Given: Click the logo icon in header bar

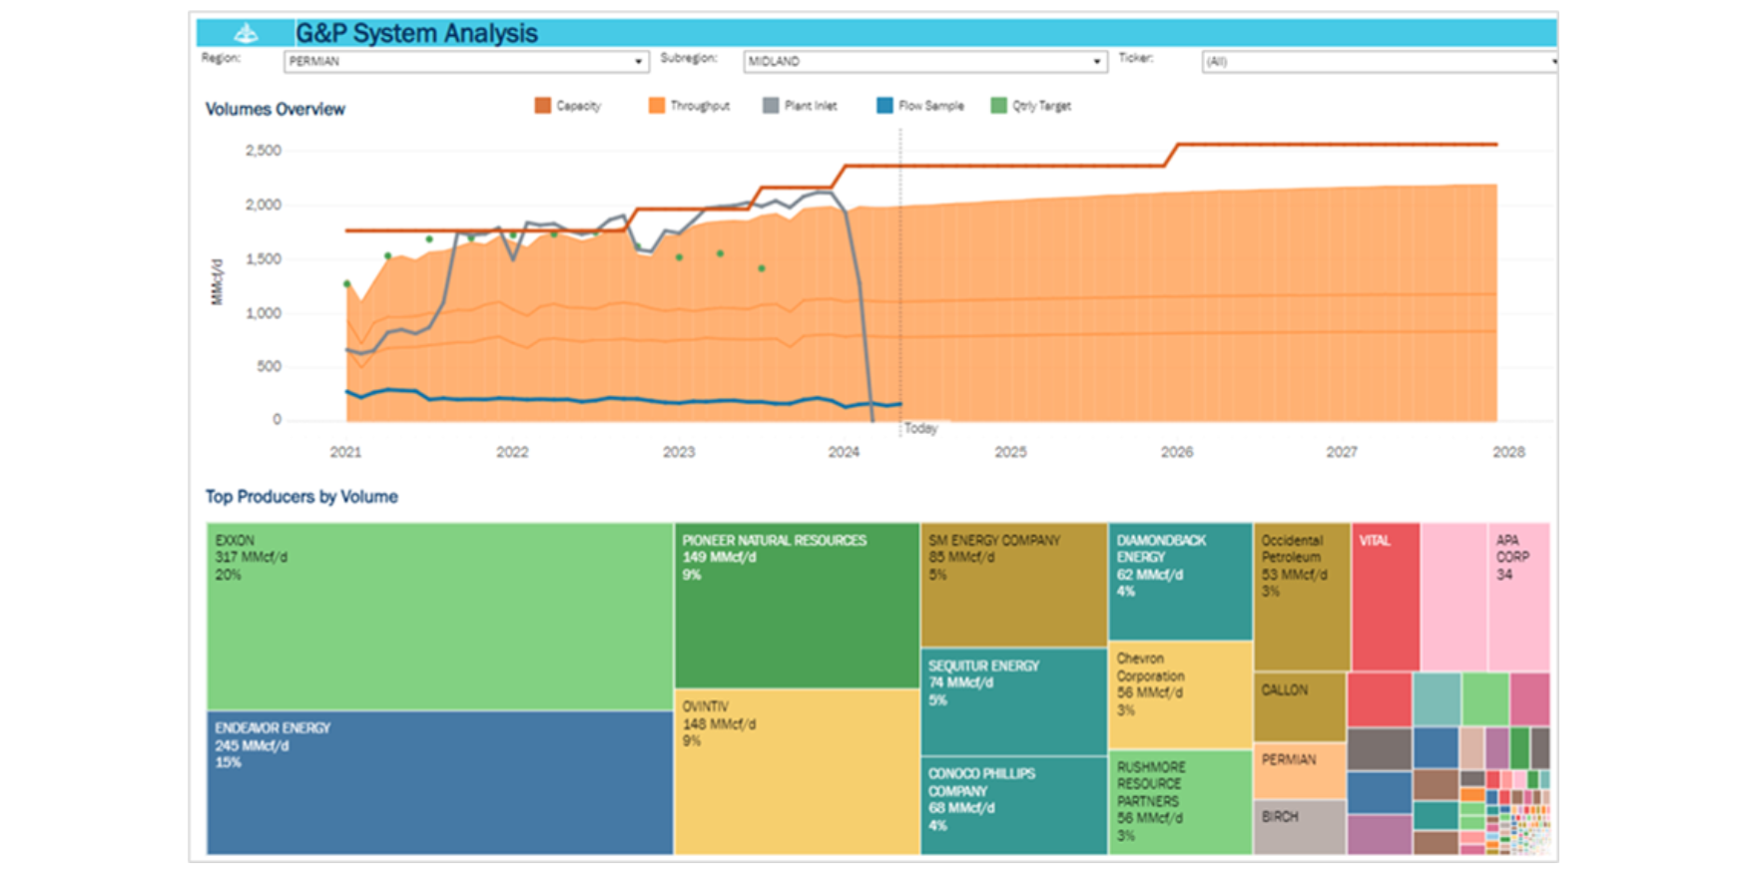Looking at the screenshot, I should 246,34.
